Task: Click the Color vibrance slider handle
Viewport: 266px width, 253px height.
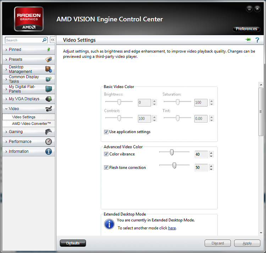Action: (172, 152)
